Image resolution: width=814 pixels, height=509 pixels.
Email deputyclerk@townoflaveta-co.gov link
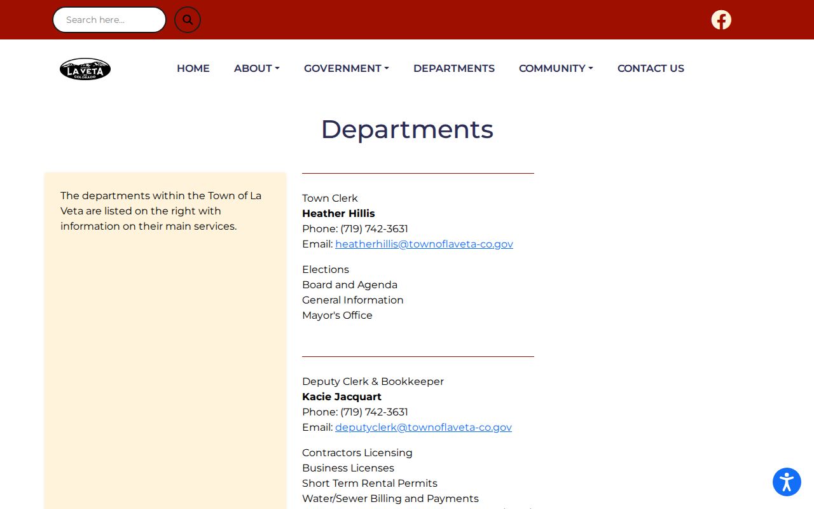point(424,427)
